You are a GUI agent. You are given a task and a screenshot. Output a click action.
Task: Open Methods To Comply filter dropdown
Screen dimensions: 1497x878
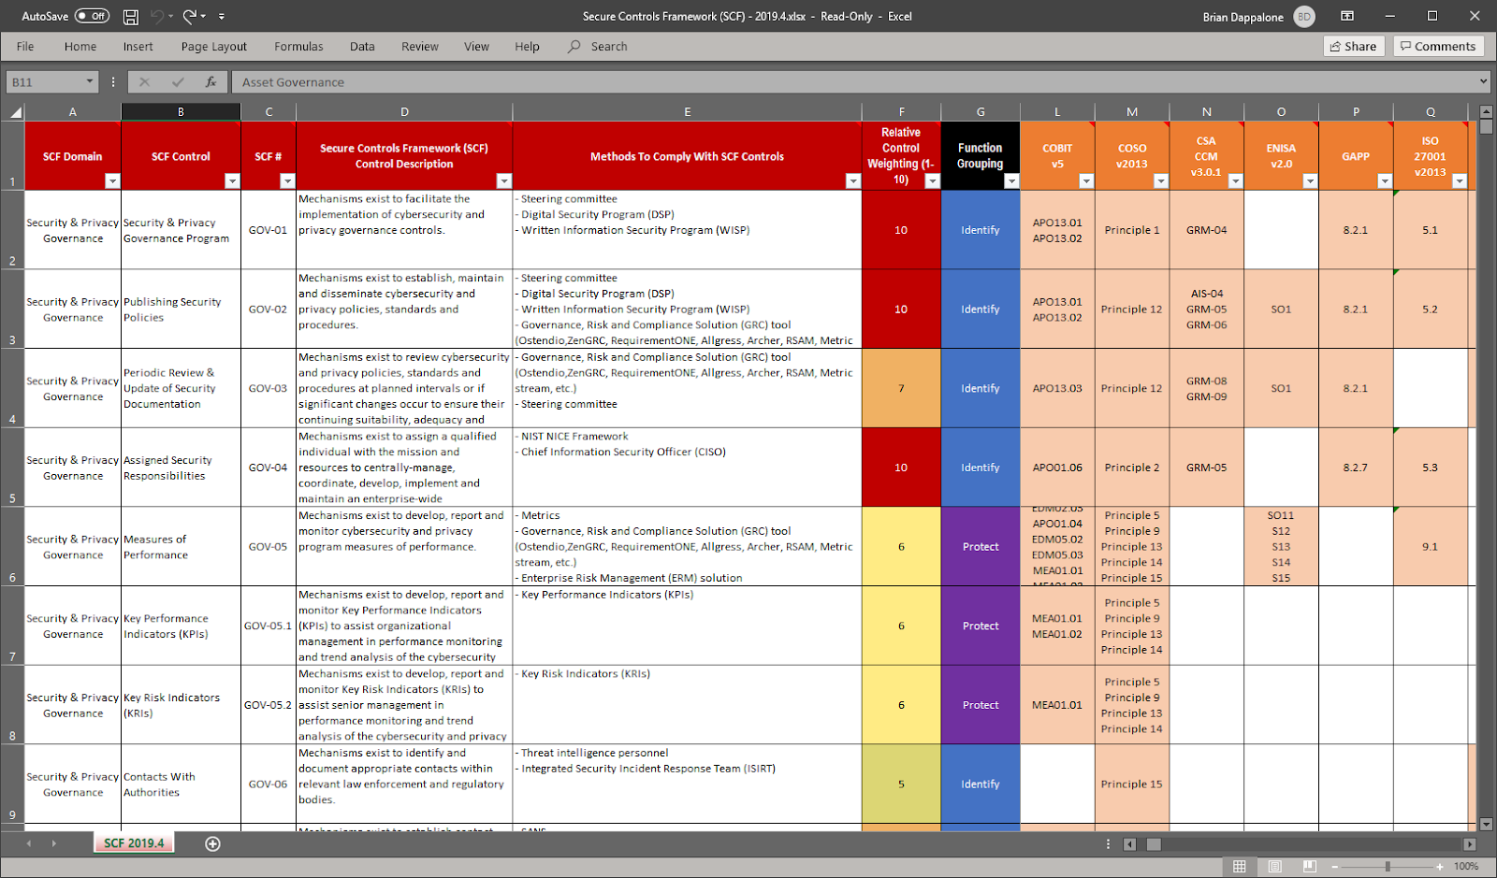tap(852, 181)
